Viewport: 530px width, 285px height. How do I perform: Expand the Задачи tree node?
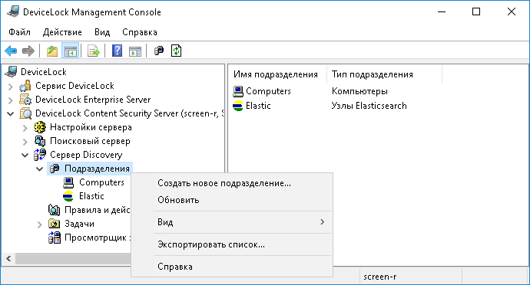pyautogui.click(x=39, y=224)
